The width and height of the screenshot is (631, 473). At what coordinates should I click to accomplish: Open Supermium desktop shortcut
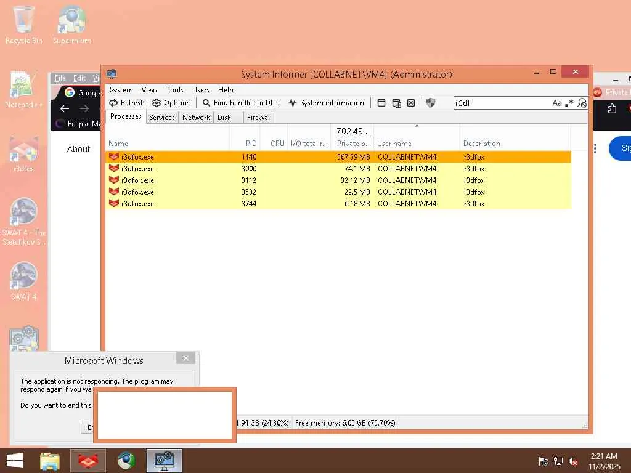[x=71, y=25]
